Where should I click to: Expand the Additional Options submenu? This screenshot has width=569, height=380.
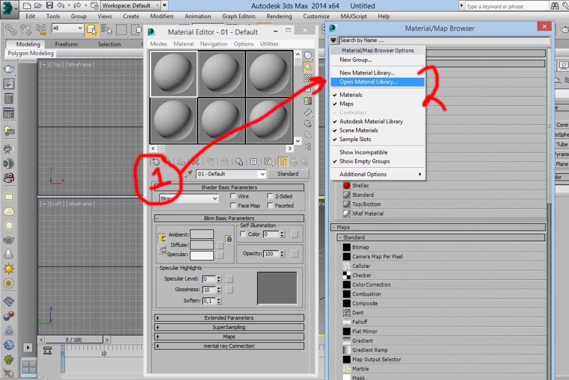(377, 174)
